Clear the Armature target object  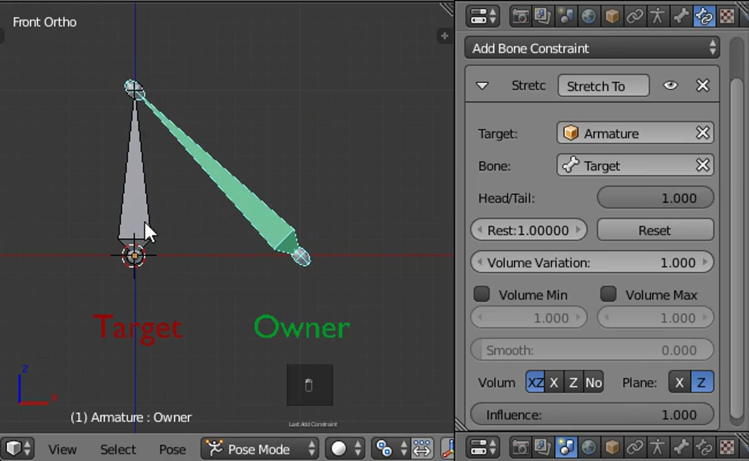click(x=702, y=133)
